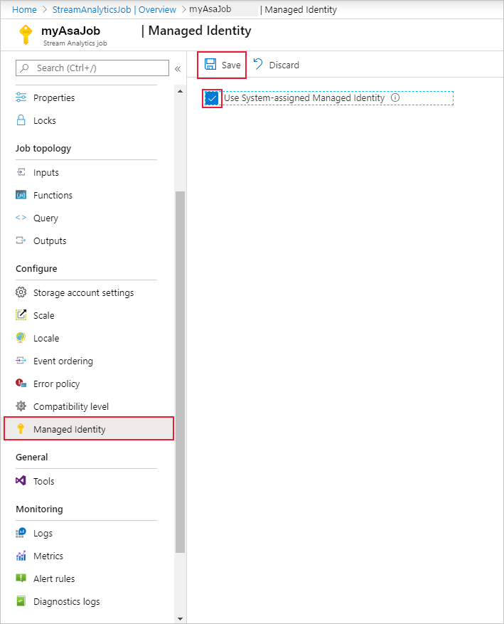Screen dimensions: 504x624
Task: Collapse the left sidebar with the double chevron
Action: coord(178,69)
